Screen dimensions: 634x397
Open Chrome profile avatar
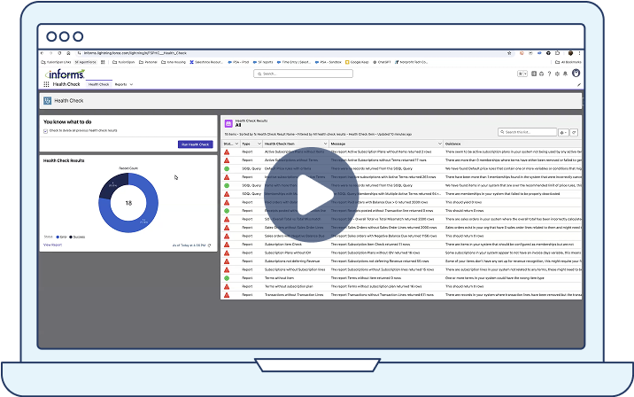pos(570,53)
